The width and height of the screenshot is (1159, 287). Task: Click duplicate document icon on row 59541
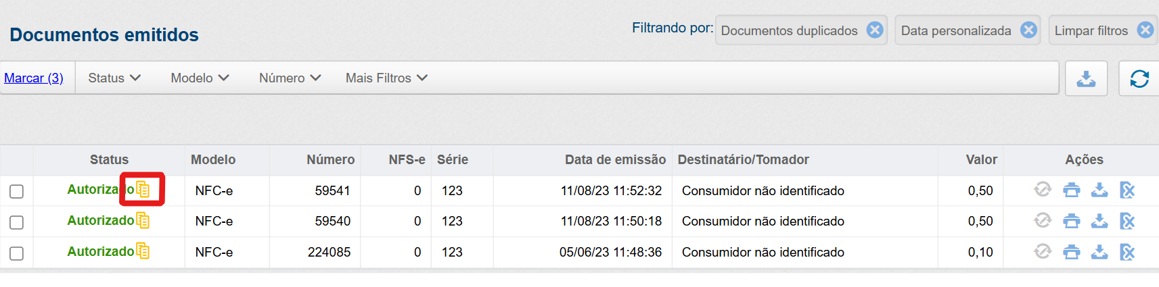[x=143, y=190]
